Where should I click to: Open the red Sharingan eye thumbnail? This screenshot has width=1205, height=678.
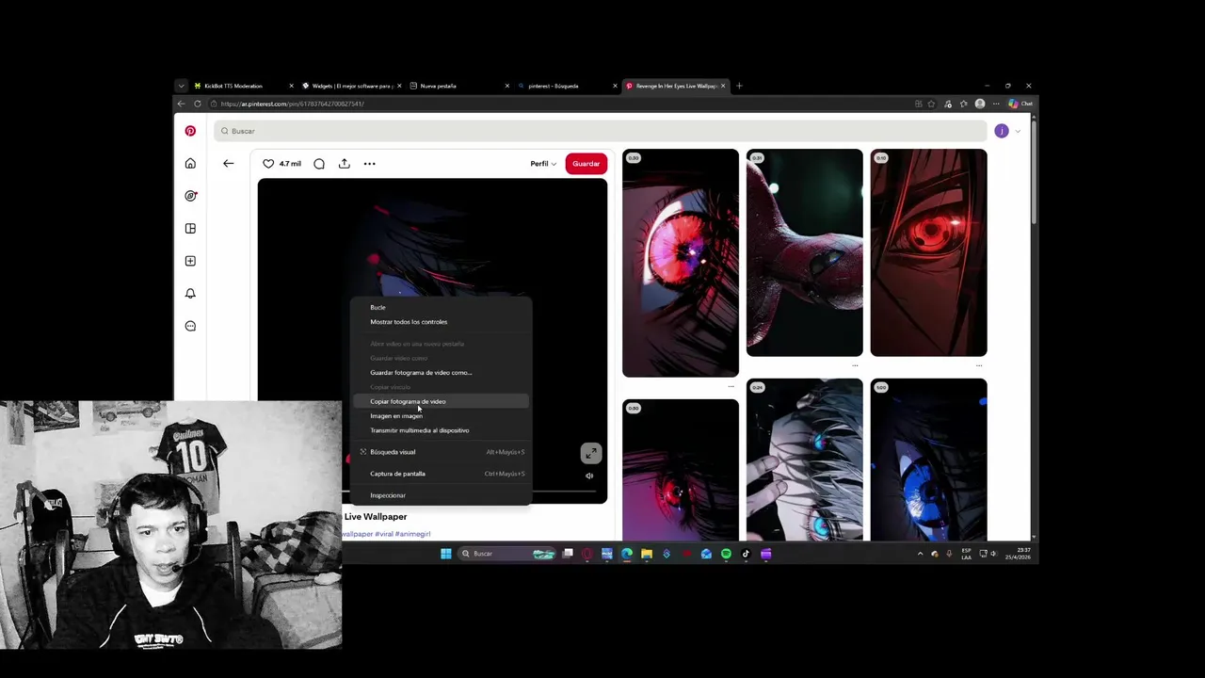pos(929,252)
